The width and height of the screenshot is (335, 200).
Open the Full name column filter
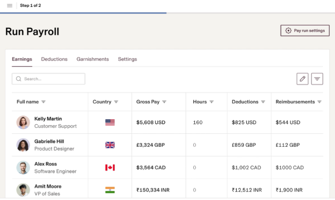pos(43,102)
